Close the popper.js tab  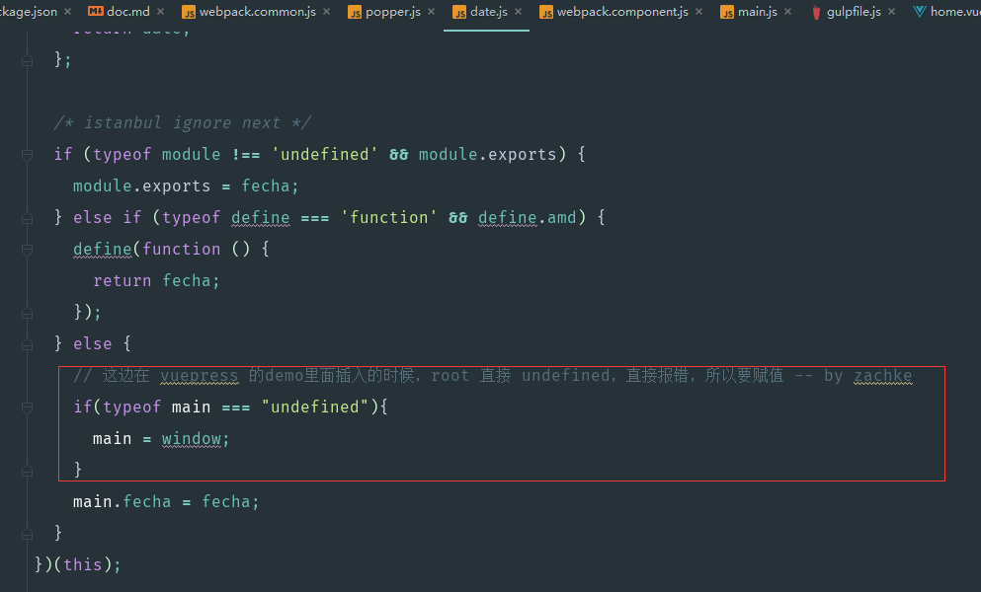pyautogui.click(x=431, y=11)
